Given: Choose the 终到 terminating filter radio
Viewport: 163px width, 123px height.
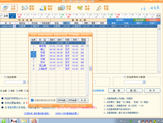Looking at the screenshot, I should [17, 91].
